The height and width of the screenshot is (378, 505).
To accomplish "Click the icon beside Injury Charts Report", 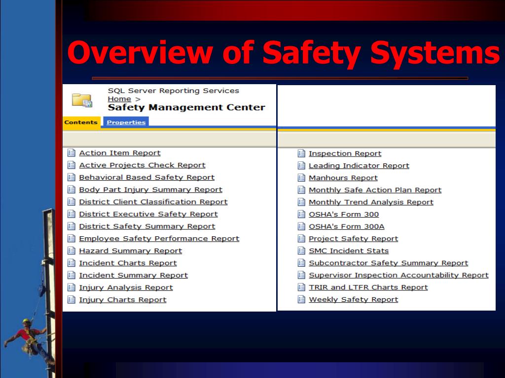I will [x=71, y=300].
